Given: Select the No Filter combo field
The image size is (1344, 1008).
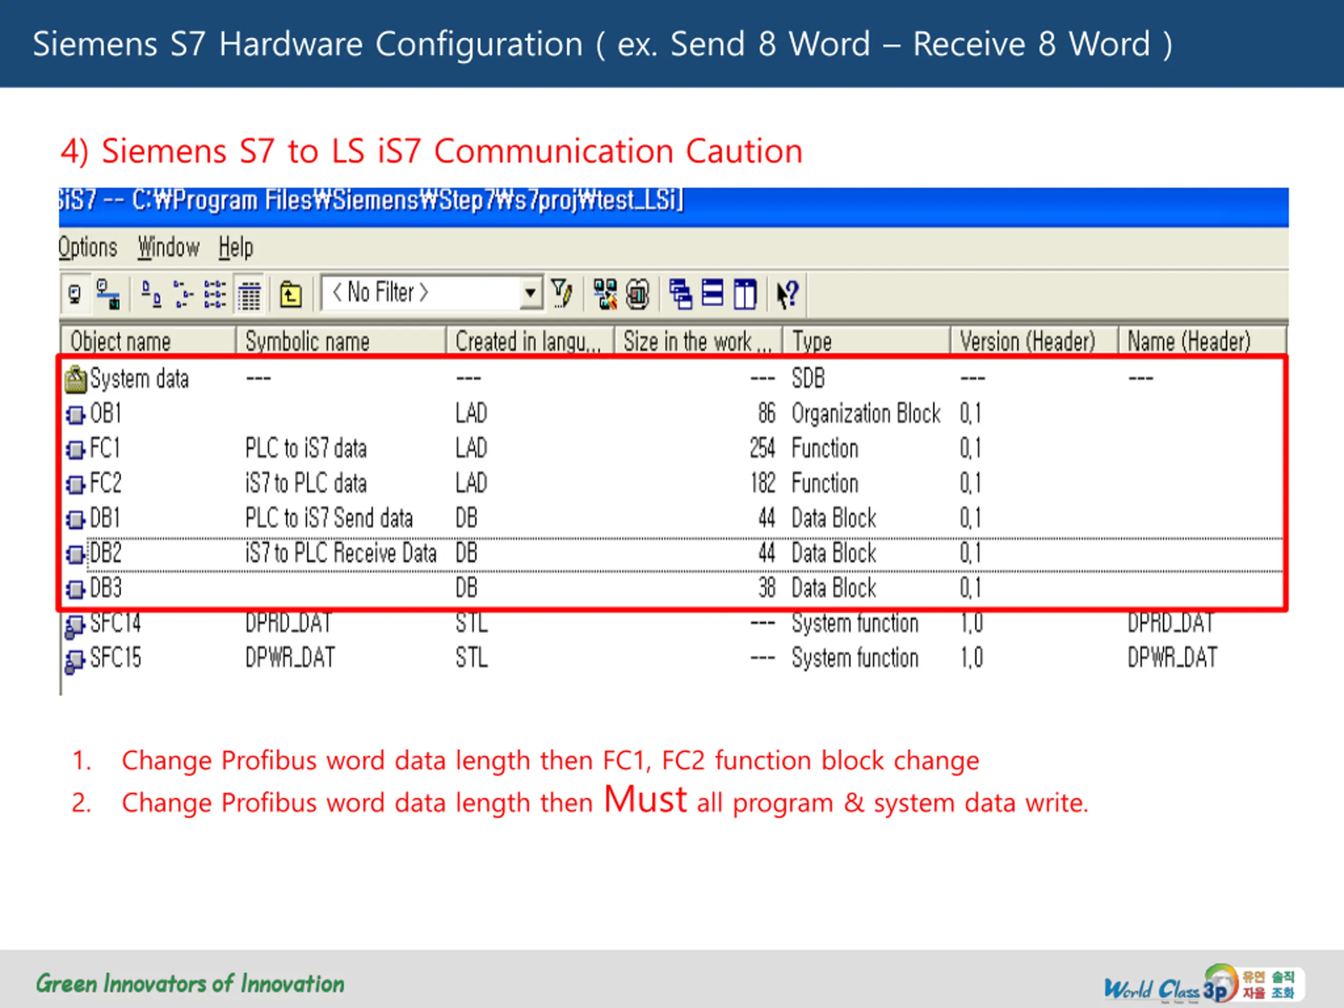Looking at the screenshot, I should [x=432, y=293].
